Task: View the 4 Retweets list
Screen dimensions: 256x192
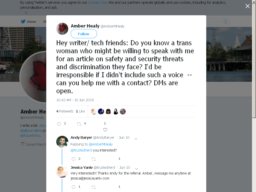Action: pyautogui.click(x=65, y=111)
